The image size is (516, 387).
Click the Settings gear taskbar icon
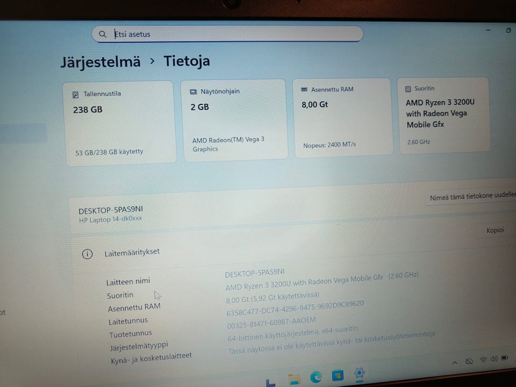tap(359, 373)
